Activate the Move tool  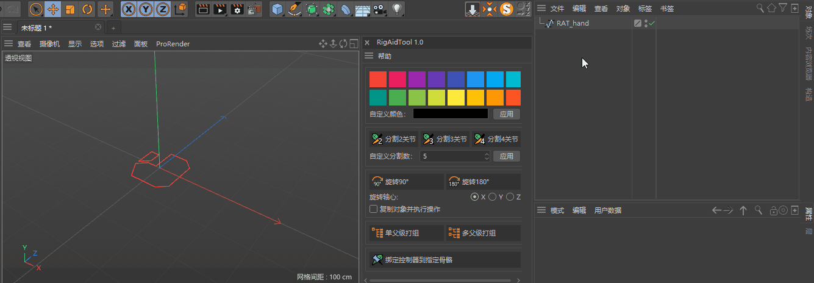(x=53, y=9)
